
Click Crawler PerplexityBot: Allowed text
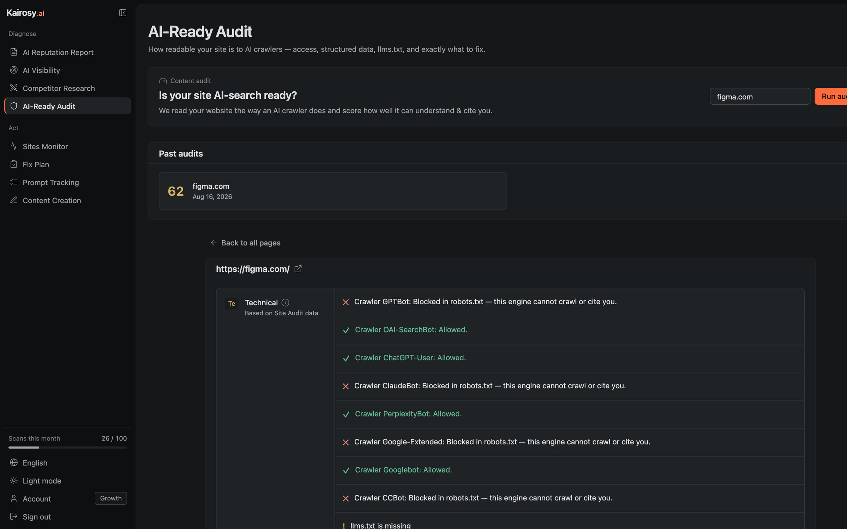click(x=408, y=414)
